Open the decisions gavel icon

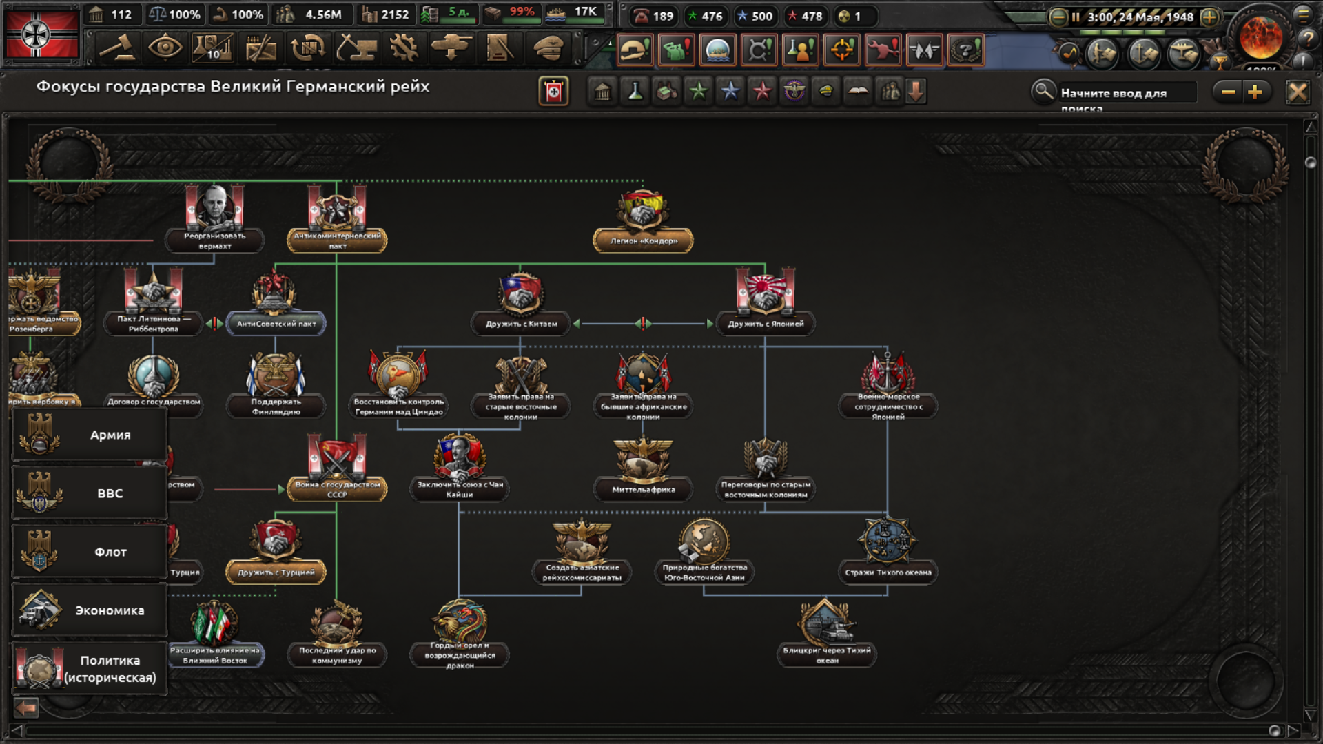click(x=117, y=48)
